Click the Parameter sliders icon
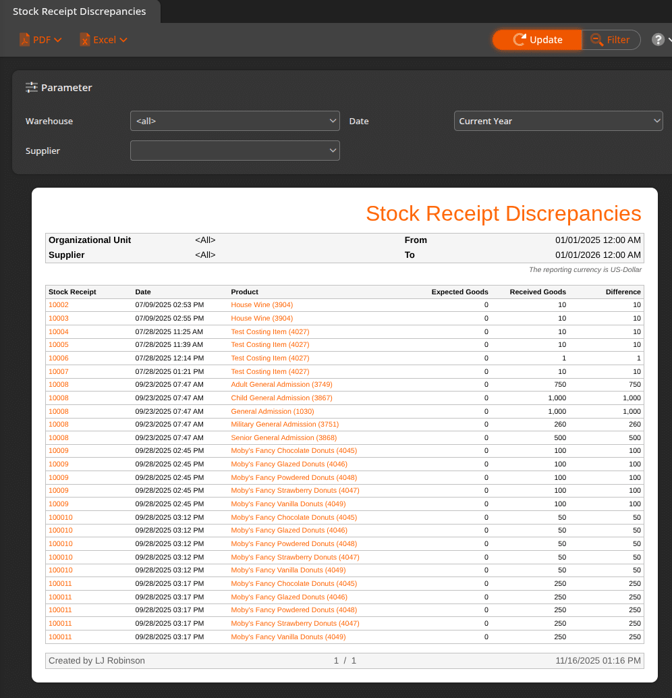This screenshot has height=698, width=672. [31, 87]
